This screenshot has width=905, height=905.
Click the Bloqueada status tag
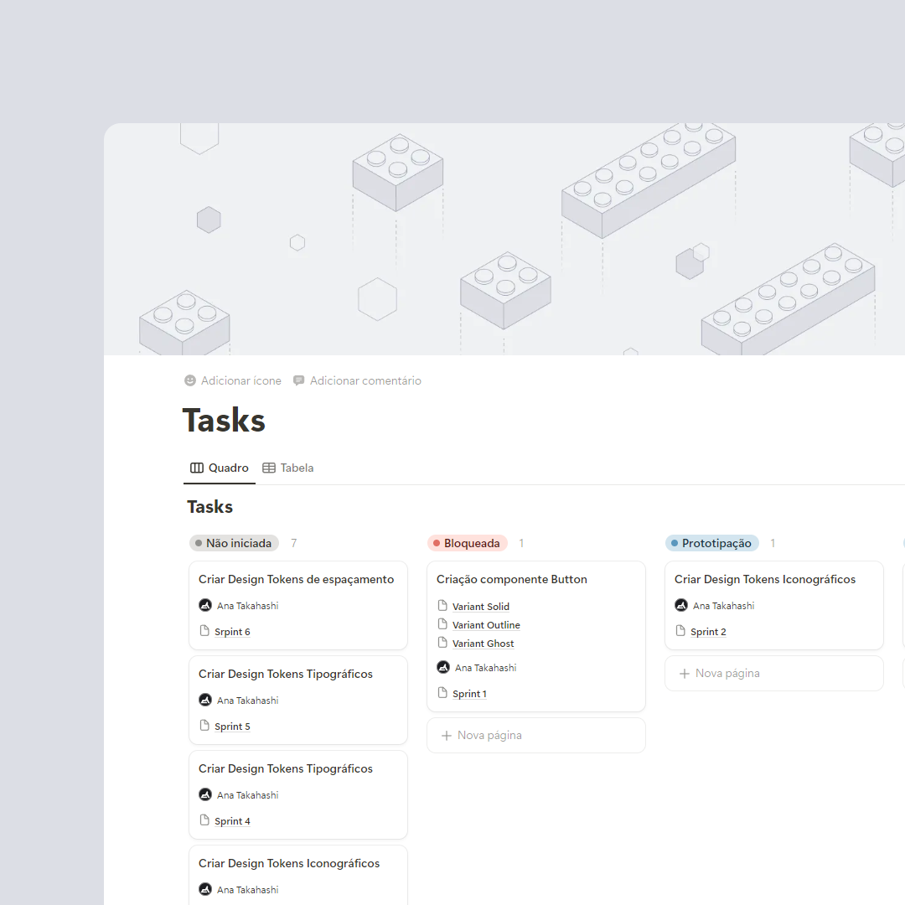pyautogui.click(x=467, y=543)
